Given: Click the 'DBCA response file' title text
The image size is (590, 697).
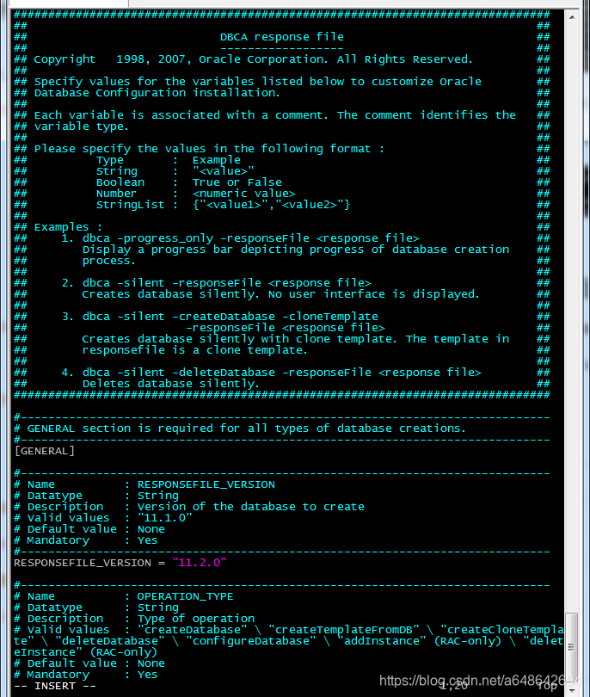Looking at the screenshot, I should (282, 37).
